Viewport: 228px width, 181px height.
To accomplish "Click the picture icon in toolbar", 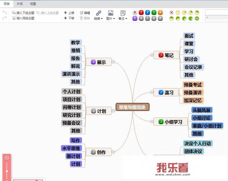I will tap(111, 13).
